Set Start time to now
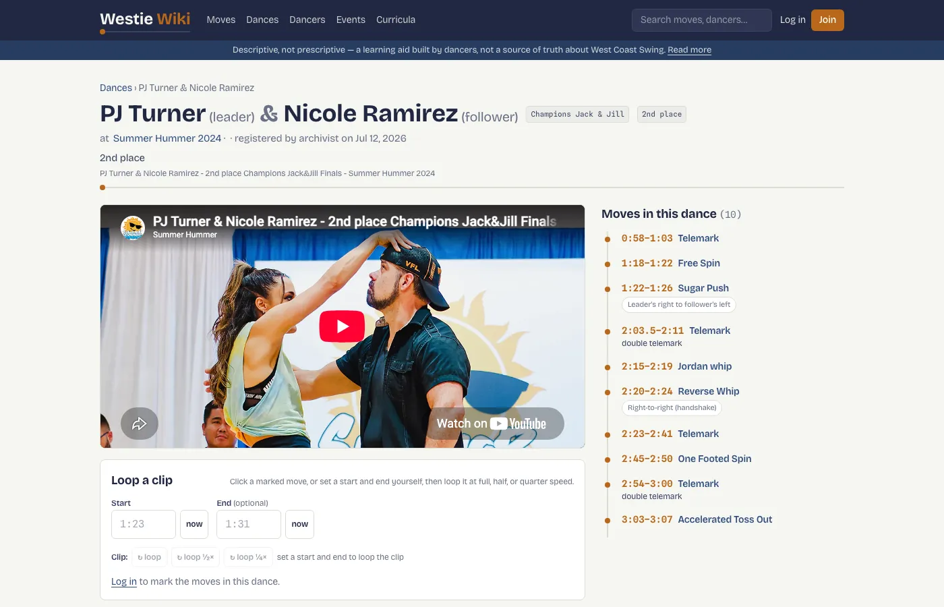Screen dimensions: 944x607 pyautogui.click(x=194, y=524)
